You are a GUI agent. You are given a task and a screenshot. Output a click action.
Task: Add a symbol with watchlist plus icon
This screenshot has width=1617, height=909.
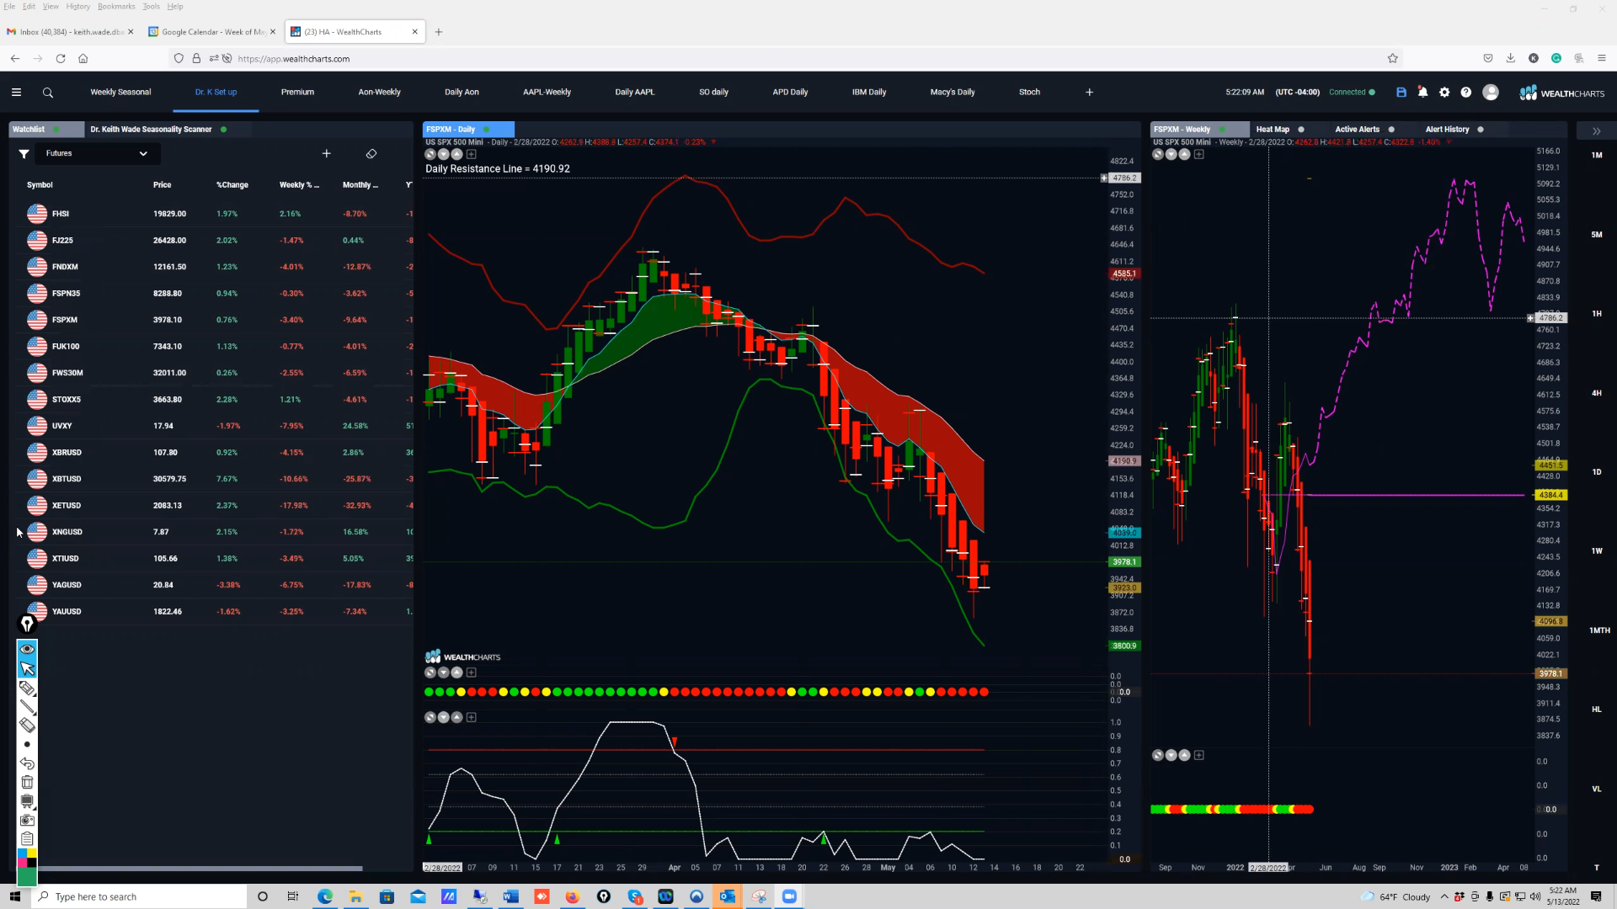327,154
